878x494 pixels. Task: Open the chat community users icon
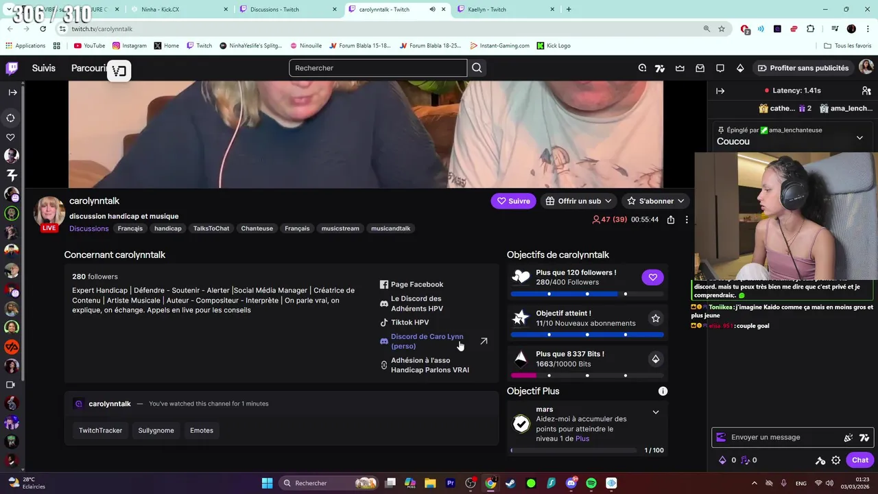[866, 91]
